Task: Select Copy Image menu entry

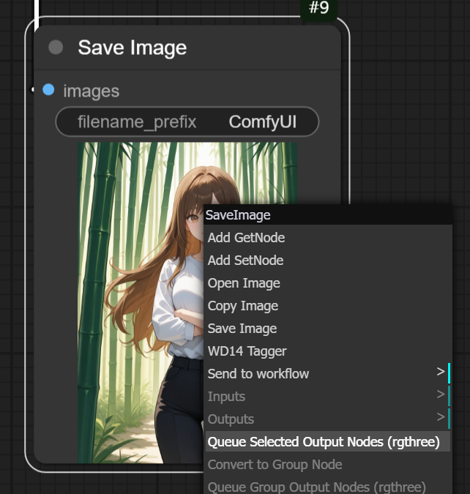Action: 328,306
